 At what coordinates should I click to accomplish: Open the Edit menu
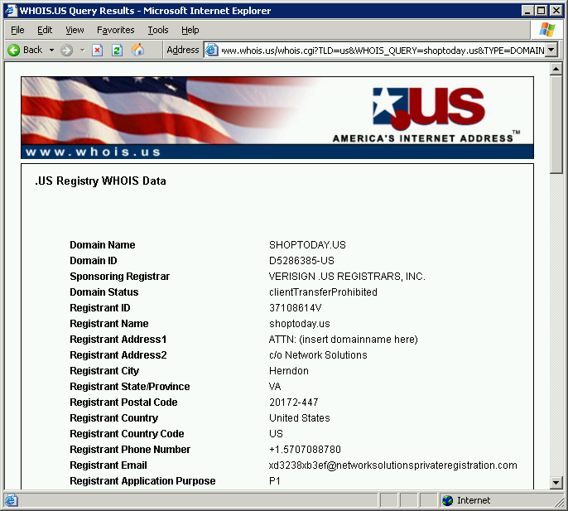tap(45, 30)
